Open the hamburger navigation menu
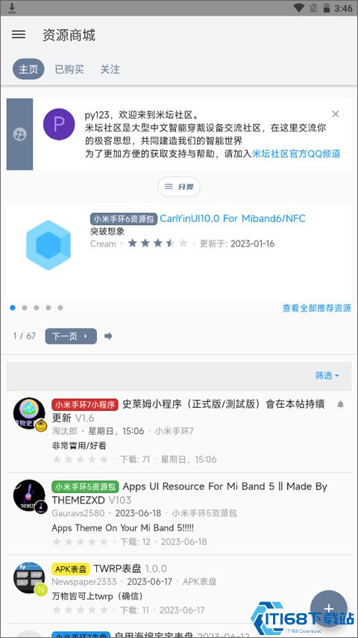The width and height of the screenshot is (358, 638). pos(19,34)
